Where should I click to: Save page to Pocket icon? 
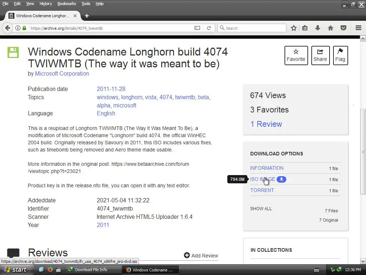343,28
